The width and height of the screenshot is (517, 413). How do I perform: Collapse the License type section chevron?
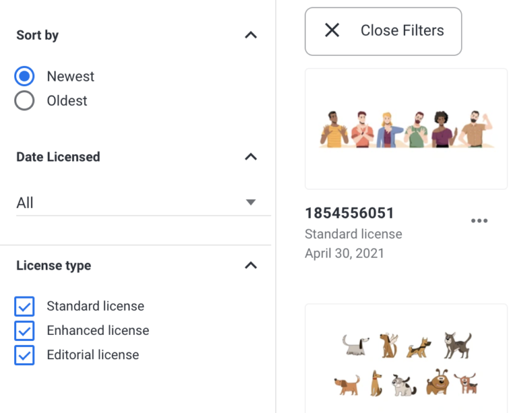coord(251,265)
